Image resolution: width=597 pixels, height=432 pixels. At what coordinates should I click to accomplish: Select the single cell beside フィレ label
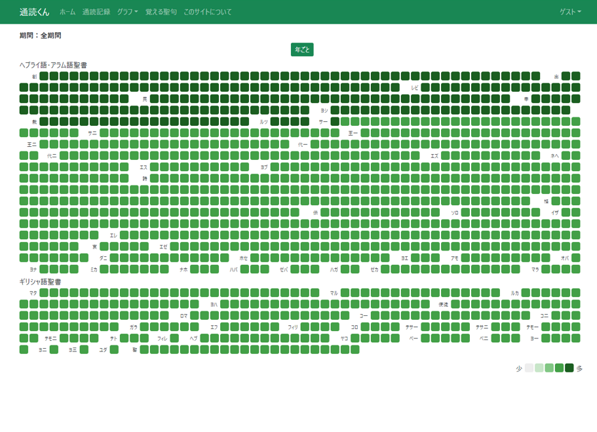(x=174, y=338)
